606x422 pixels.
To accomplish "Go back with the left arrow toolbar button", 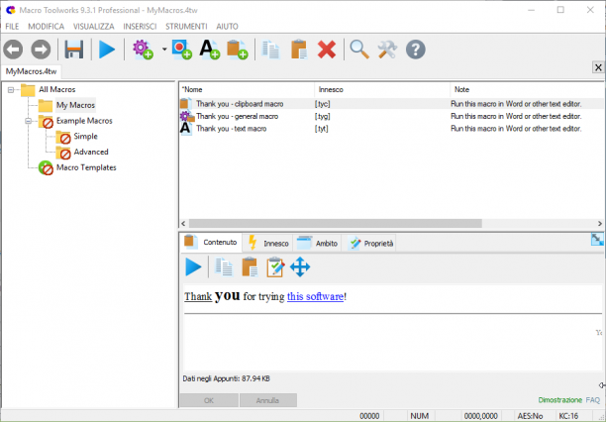I will click(x=13, y=50).
